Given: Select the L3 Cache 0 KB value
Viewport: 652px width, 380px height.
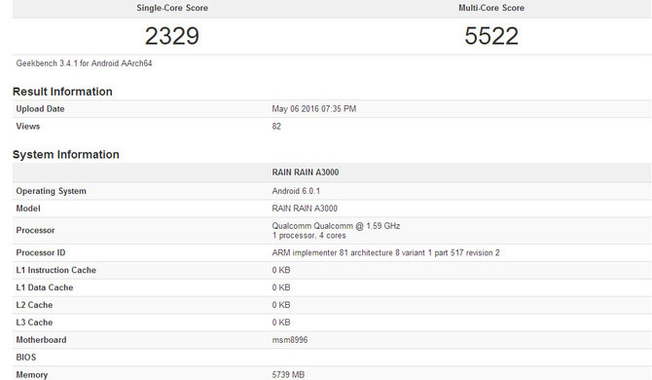Looking at the screenshot, I should click(x=281, y=323).
